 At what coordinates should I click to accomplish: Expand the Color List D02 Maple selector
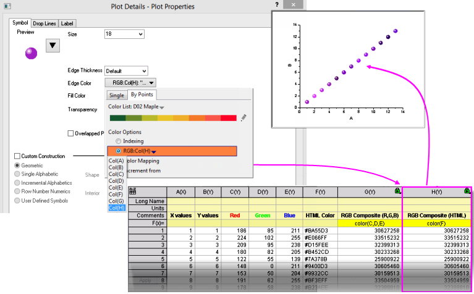(x=162, y=107)
